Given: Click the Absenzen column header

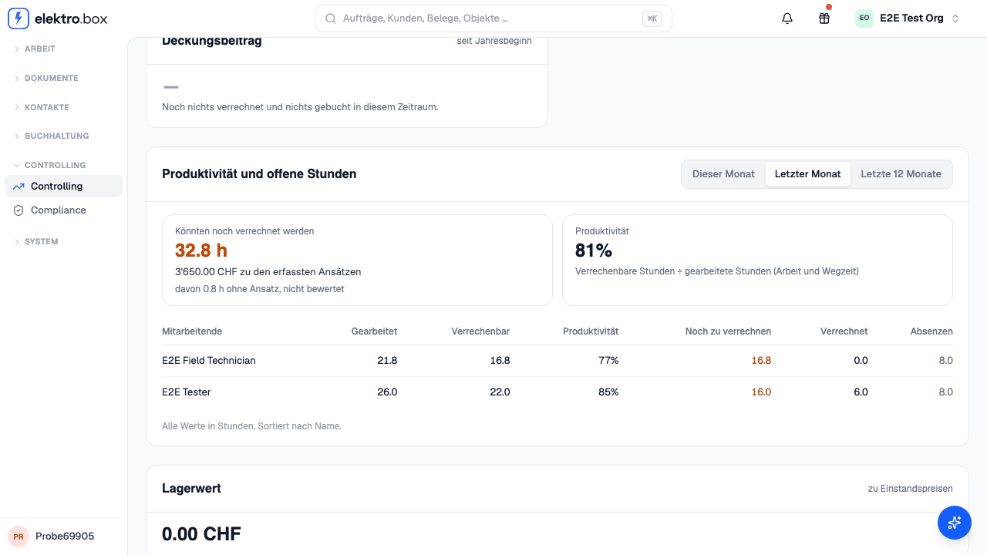Looking at the screenshot, I should pos(931,331).
